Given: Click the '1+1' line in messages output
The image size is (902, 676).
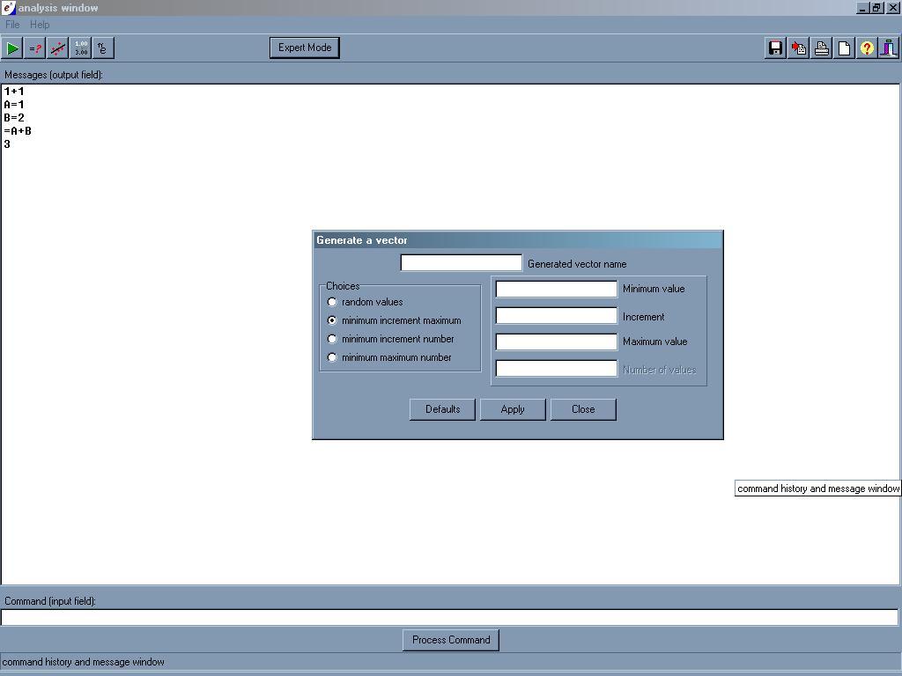Looking at the screenshot, I should (14, 92).
